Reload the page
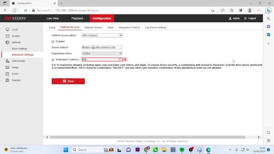274x154 pixels. pos(15,10)
